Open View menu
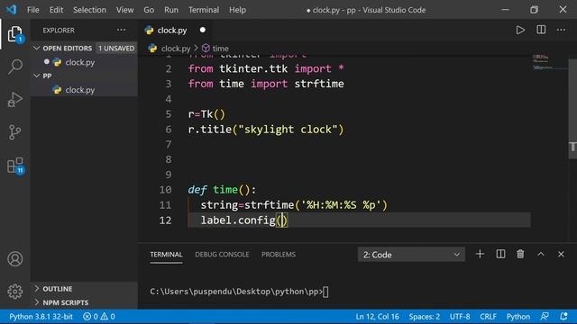This screenshot has width=577, height=324. tap(124, 10)
